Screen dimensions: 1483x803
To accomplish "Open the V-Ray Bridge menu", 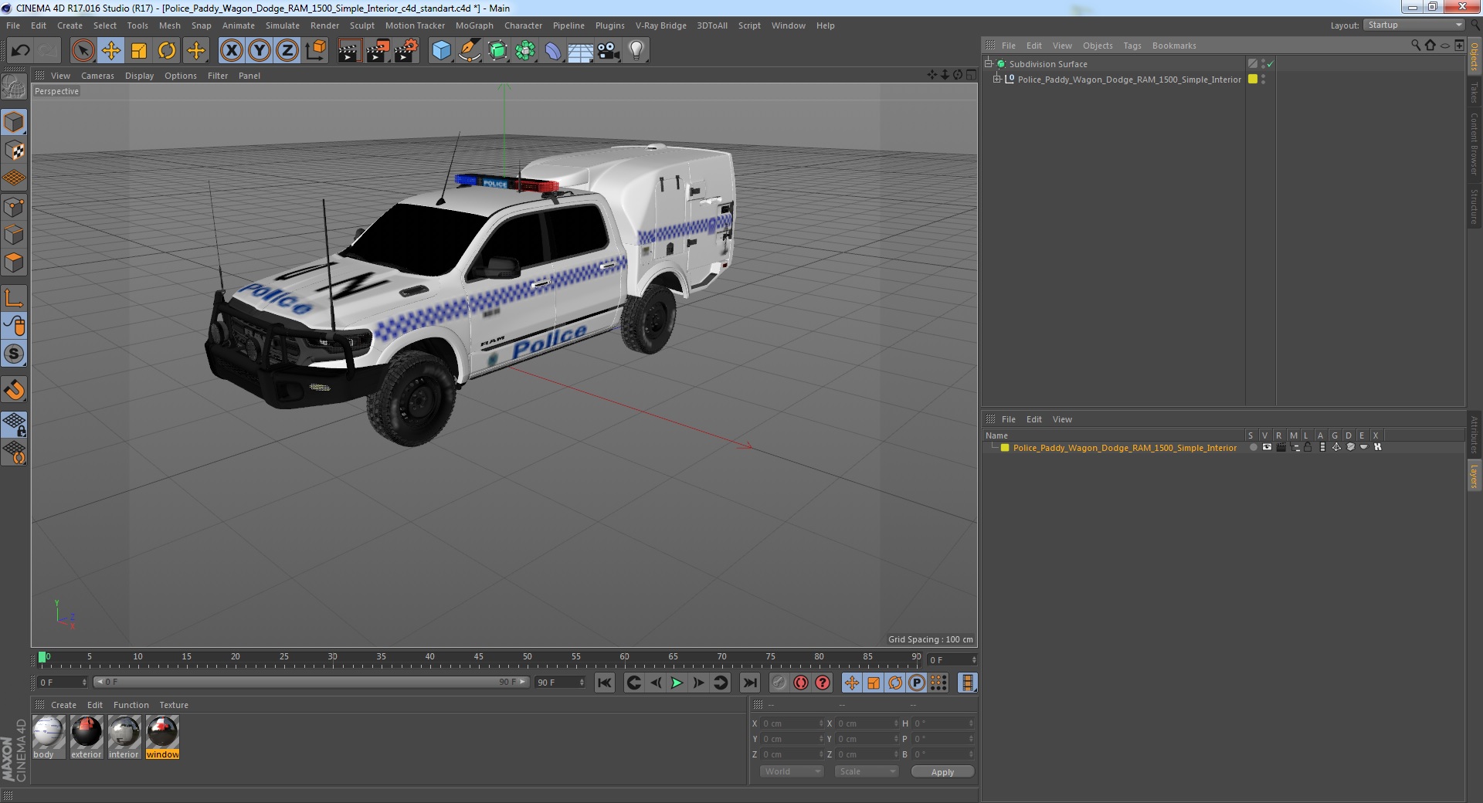I will click(660, 25).
